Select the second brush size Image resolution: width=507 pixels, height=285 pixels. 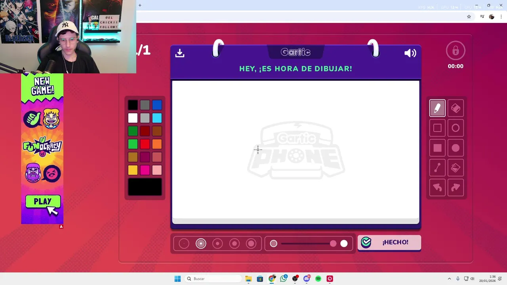pyautogui.click(x=201, y=243)
